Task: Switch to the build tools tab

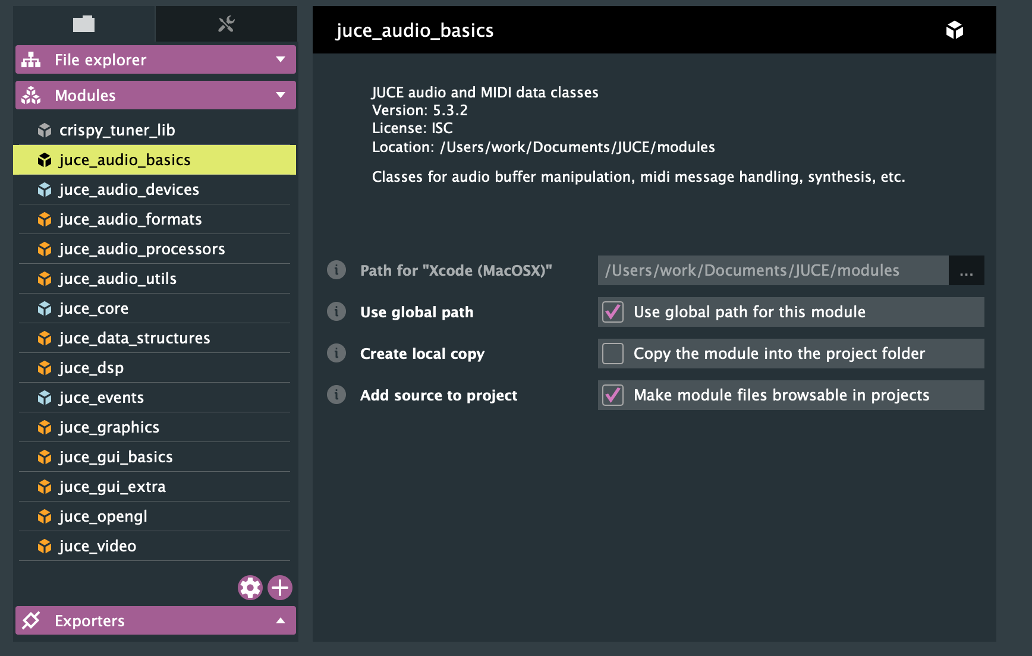Action: (x=226, y=24)
